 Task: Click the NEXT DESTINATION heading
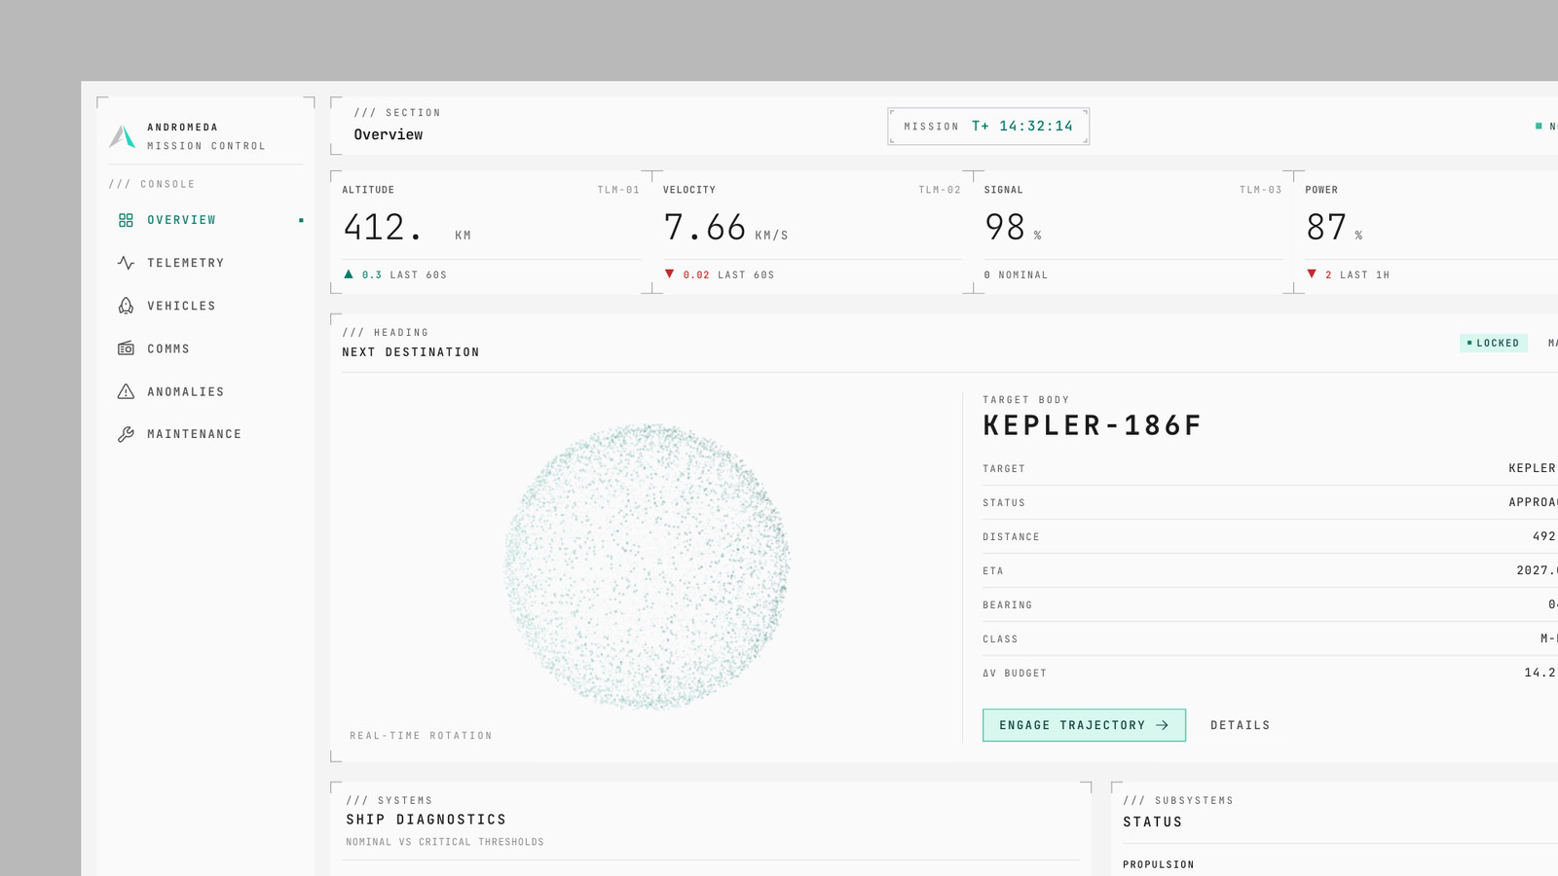point(411,352)
